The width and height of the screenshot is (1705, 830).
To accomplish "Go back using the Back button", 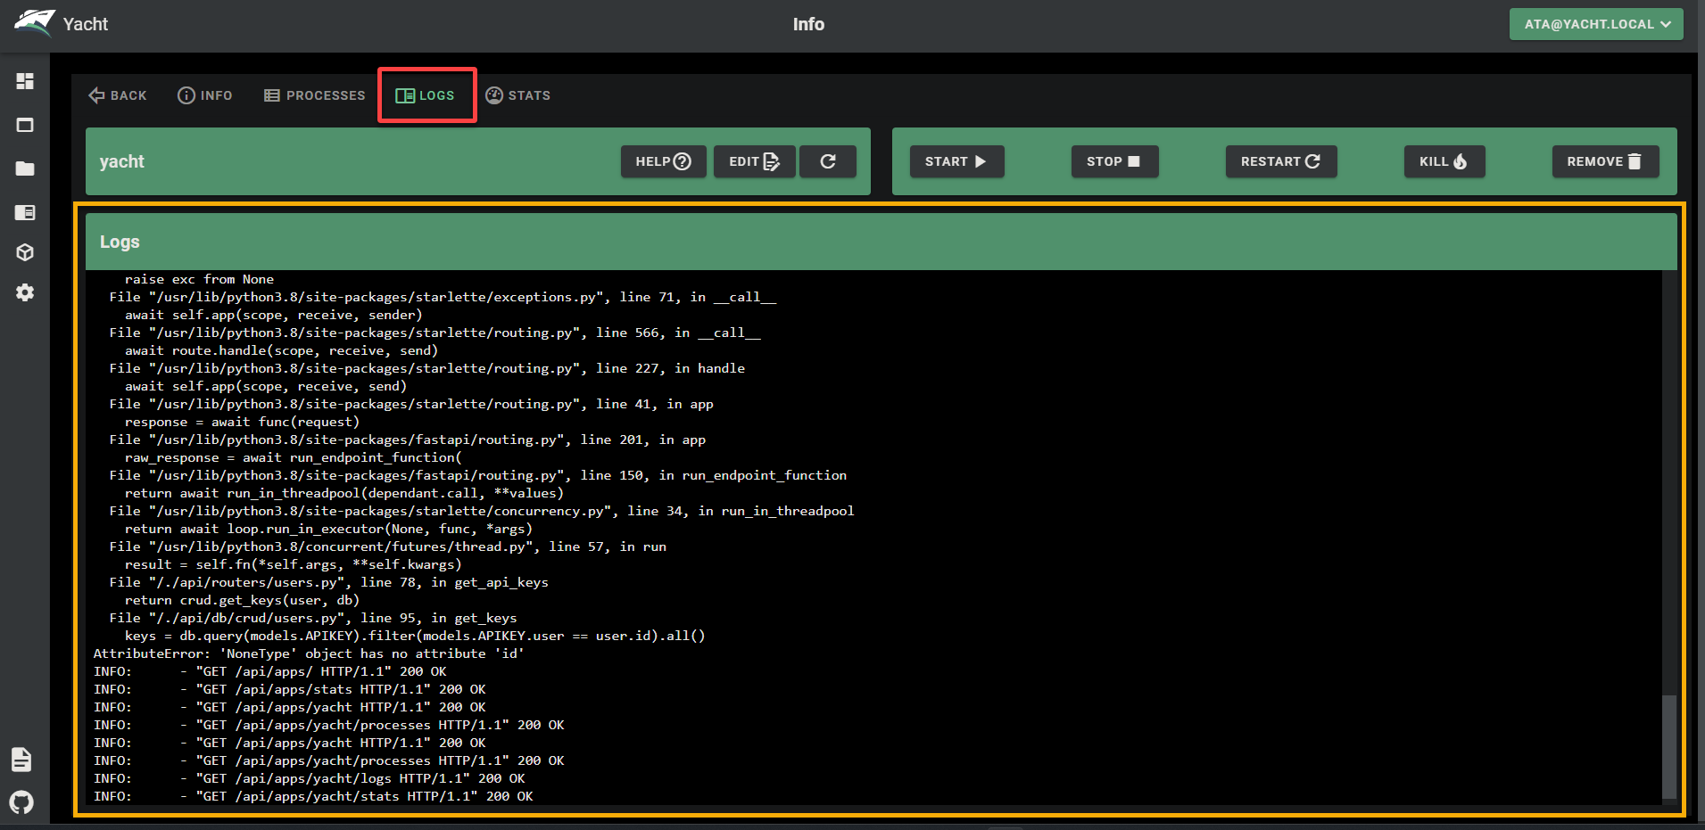I will click(117, 95).
